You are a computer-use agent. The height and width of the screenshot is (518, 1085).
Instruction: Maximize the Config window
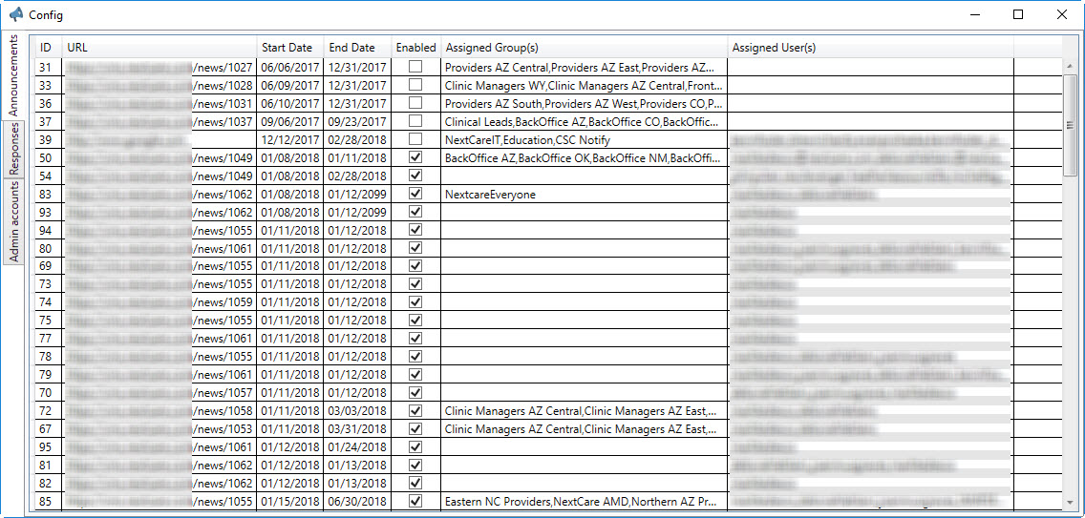[1018, 14]
